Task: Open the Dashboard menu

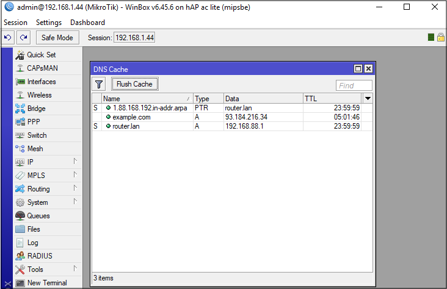Action: coord(87,23)
